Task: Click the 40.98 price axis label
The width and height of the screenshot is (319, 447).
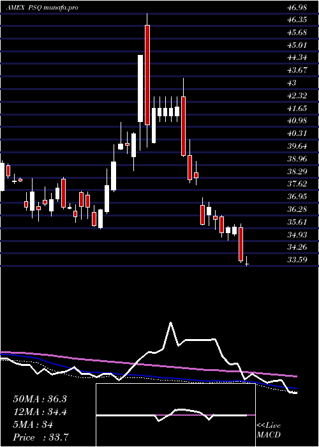Action: coord(297,121)
